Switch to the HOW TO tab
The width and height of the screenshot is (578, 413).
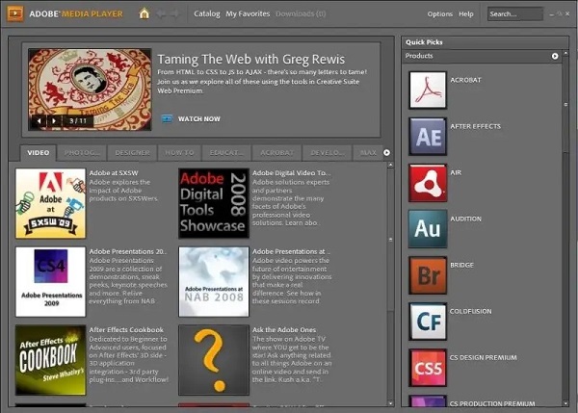point(179,152)
